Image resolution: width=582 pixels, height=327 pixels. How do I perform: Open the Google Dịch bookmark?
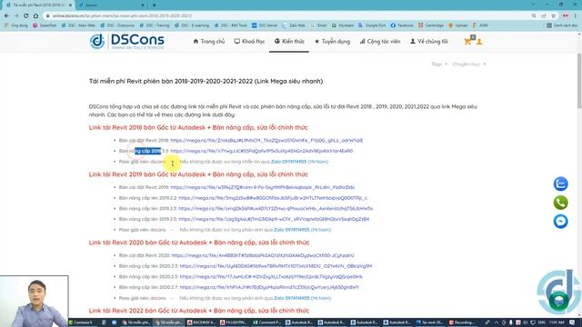372,25
